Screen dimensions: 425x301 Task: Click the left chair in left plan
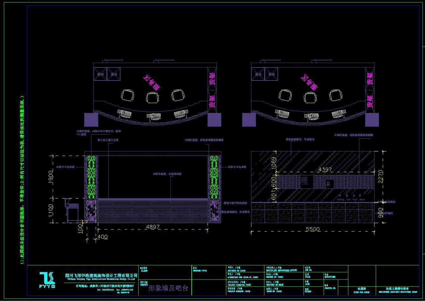pyautogui.click(x=128, y=95)
